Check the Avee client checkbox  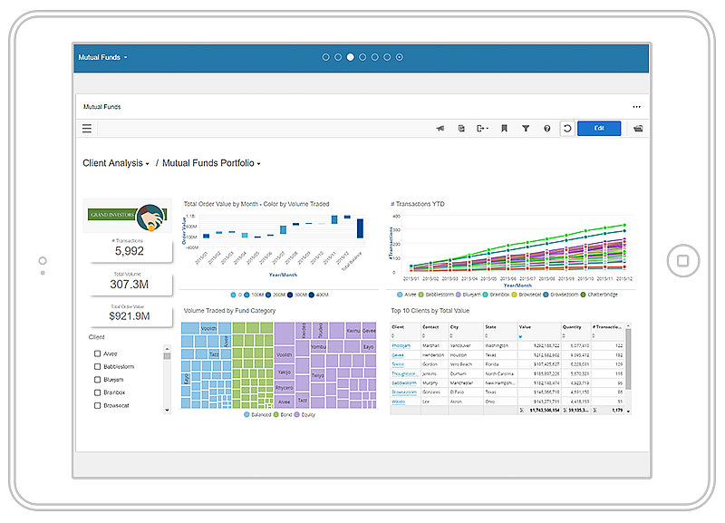pos(96,354)
